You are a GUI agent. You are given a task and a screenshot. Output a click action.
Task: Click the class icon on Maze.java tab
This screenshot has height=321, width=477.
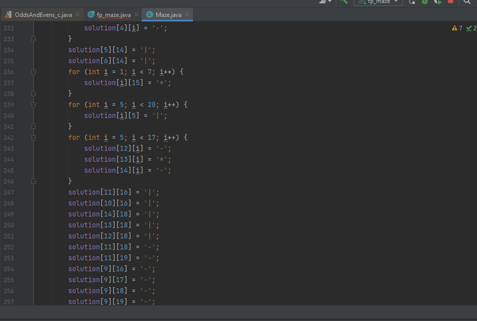(149, 14)
